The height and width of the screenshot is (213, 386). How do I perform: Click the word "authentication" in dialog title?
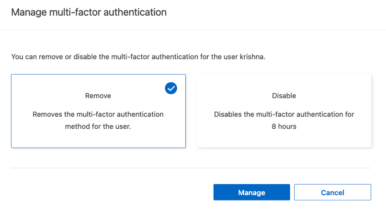click(136, 12)
